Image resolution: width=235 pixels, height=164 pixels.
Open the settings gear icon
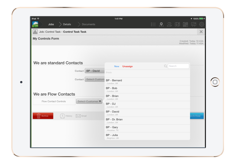point(202,24)
